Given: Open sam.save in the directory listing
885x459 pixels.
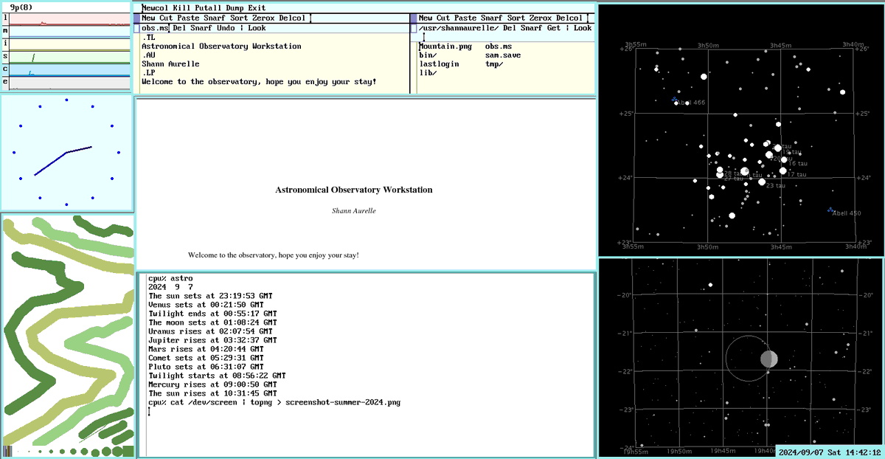Looking at the screenshot, I should pos(503,55).
